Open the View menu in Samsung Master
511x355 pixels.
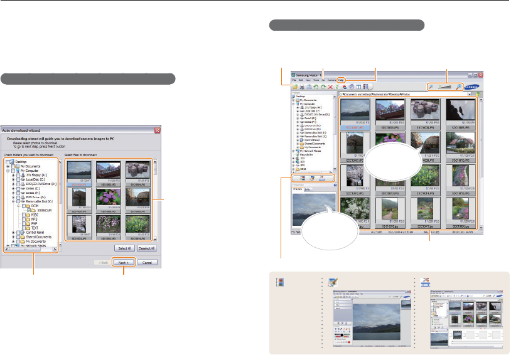tap(308, 80)
